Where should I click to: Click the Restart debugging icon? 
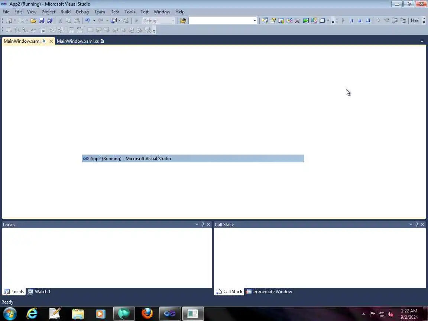coord(368,20)
